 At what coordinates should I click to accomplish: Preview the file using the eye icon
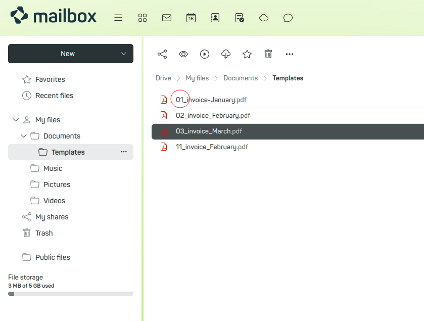coord(183,54)
